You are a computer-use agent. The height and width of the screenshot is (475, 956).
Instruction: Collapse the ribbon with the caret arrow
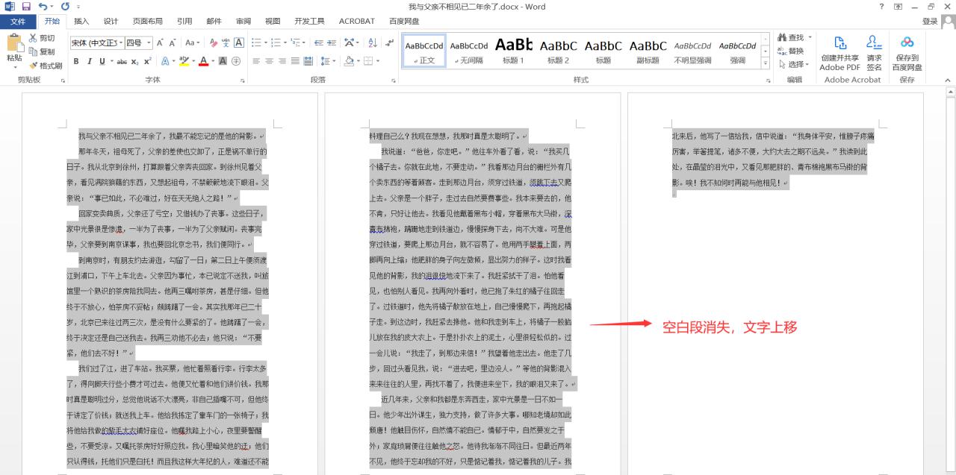pyautogui.click(x=948, y=80)
